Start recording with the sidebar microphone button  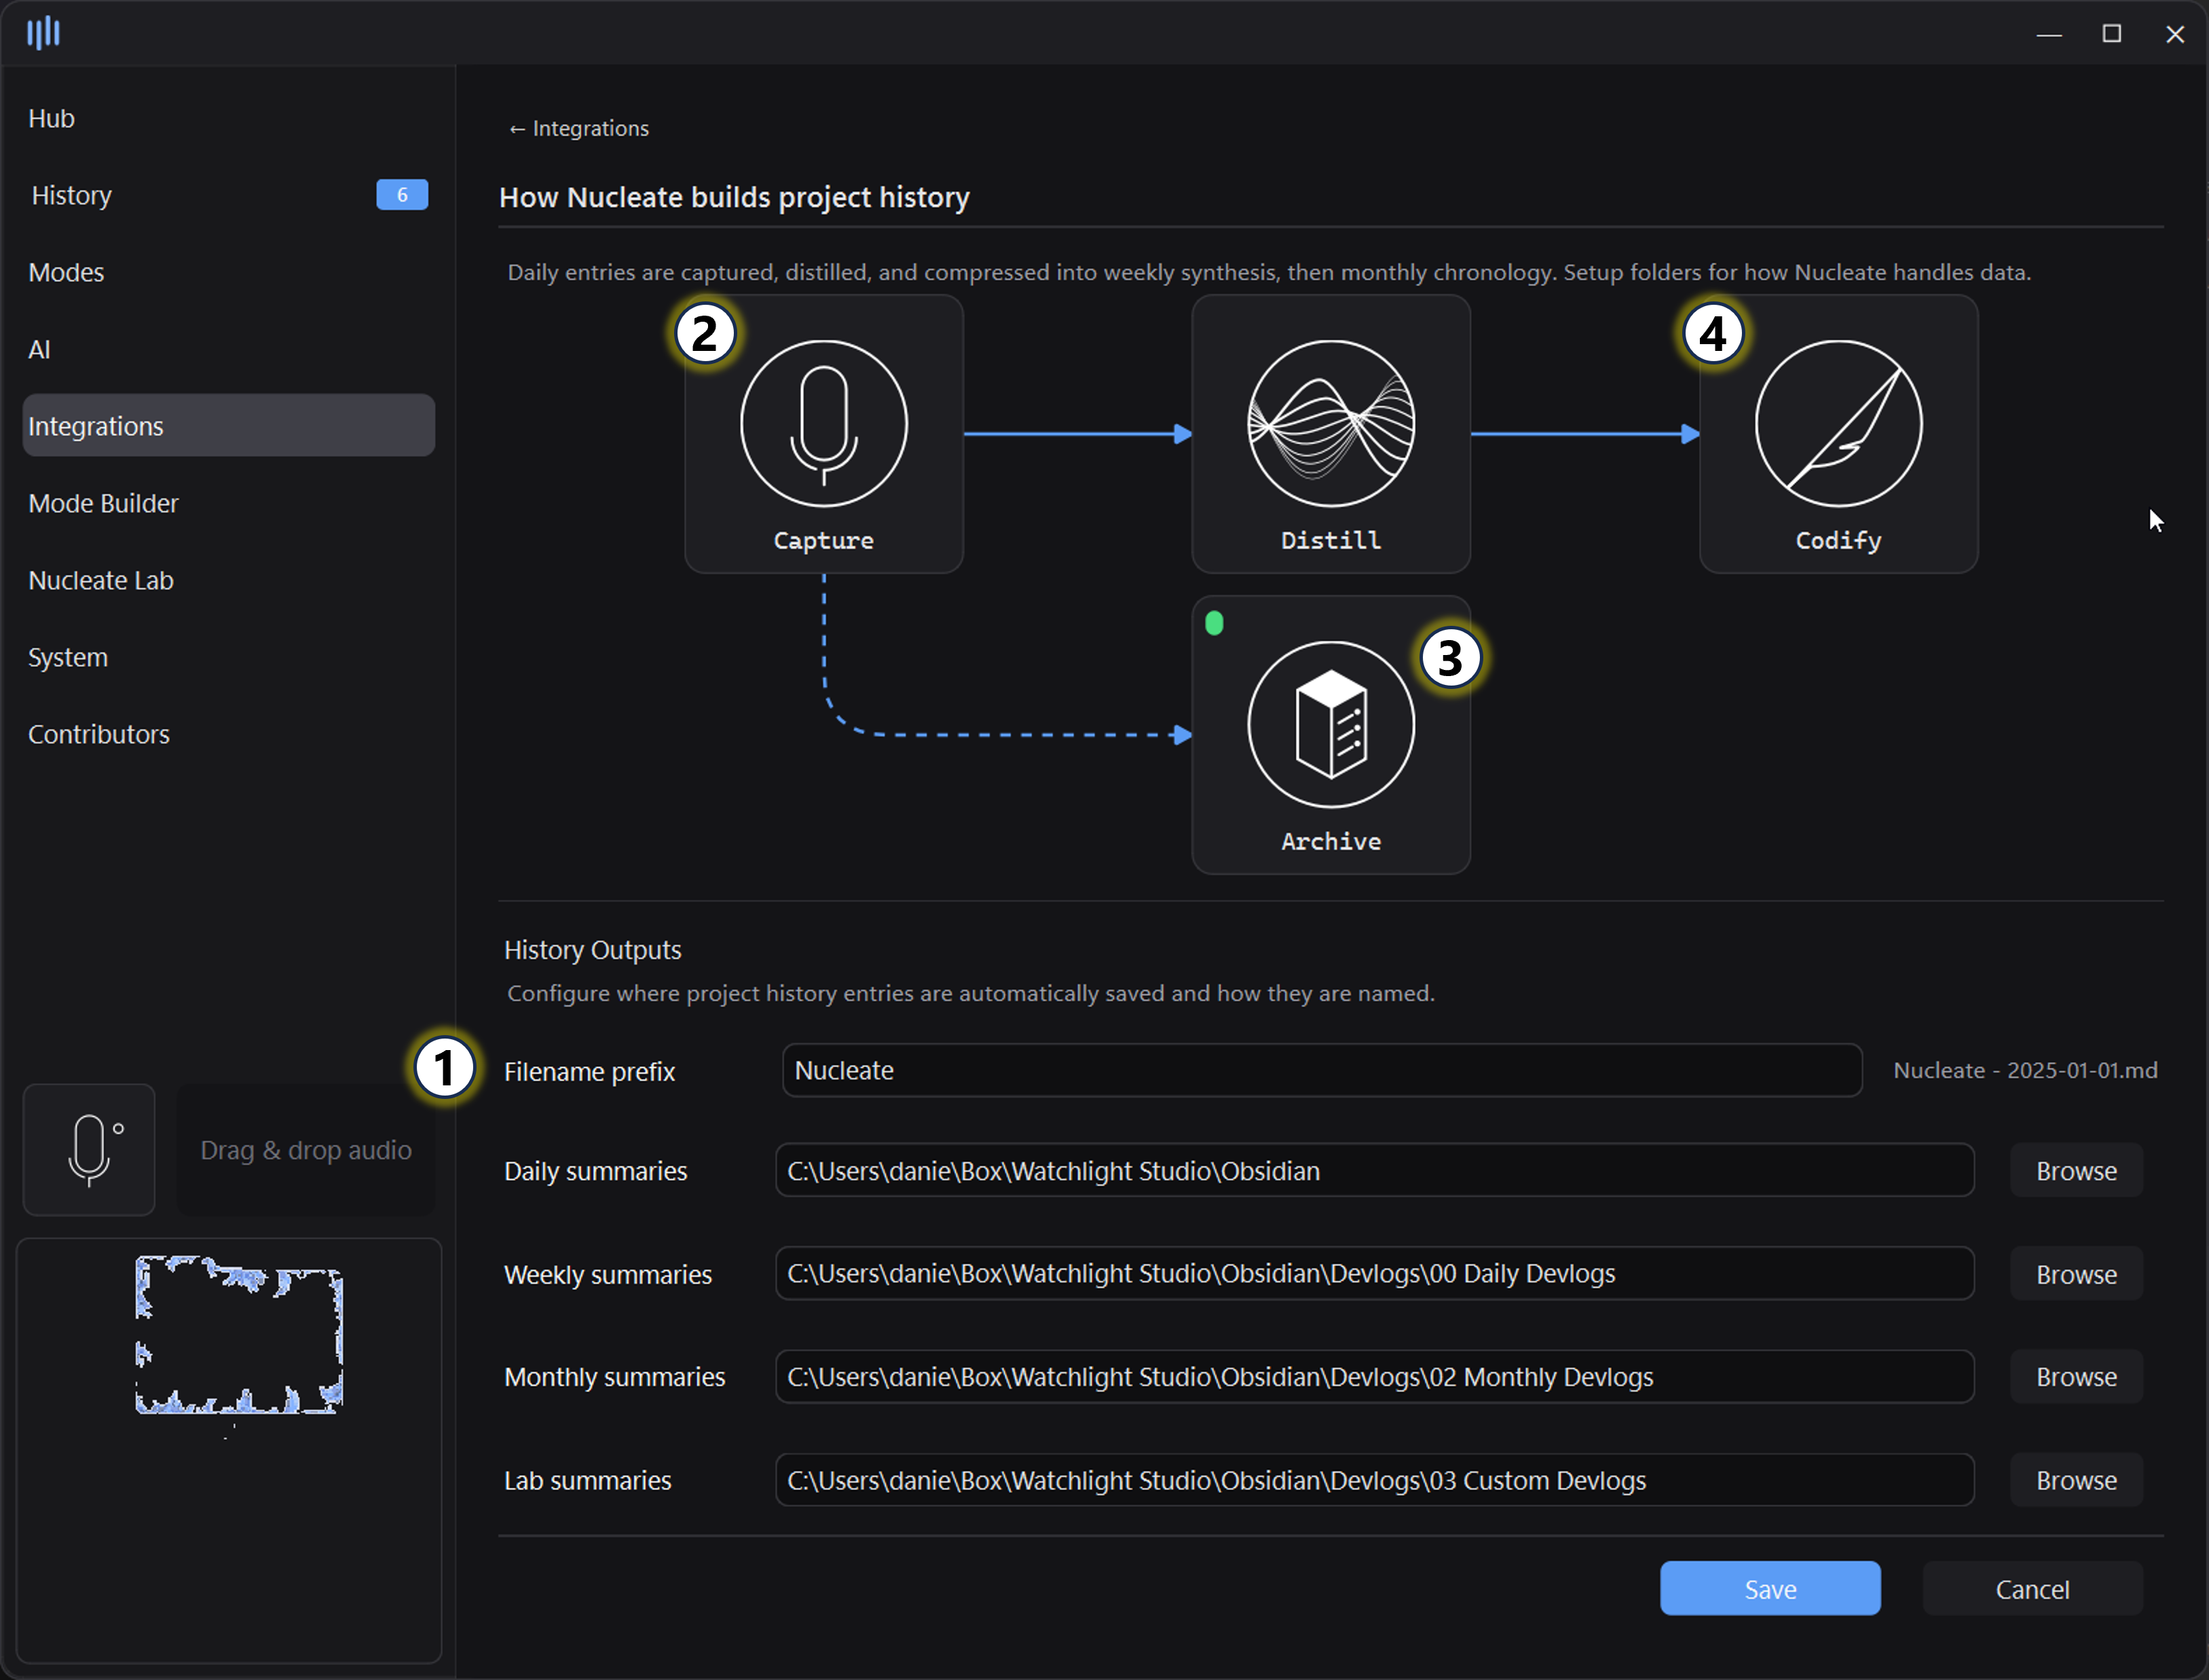point(89,1150)
